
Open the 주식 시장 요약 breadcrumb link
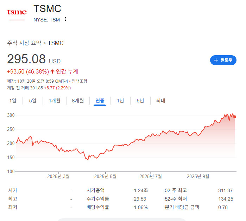tap(24, 43)
